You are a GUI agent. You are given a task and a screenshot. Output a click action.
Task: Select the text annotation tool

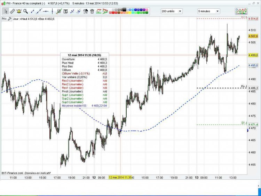pyautogui.click(x=66, y=11)
